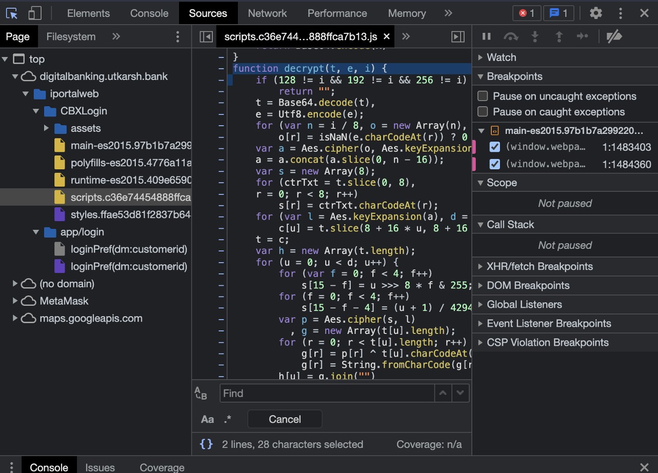
Task: Open the Issues drawer tab
Action: click(x=100, y=467)
